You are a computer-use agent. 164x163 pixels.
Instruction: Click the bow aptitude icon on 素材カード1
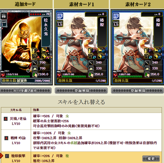(x=90, y=56)
